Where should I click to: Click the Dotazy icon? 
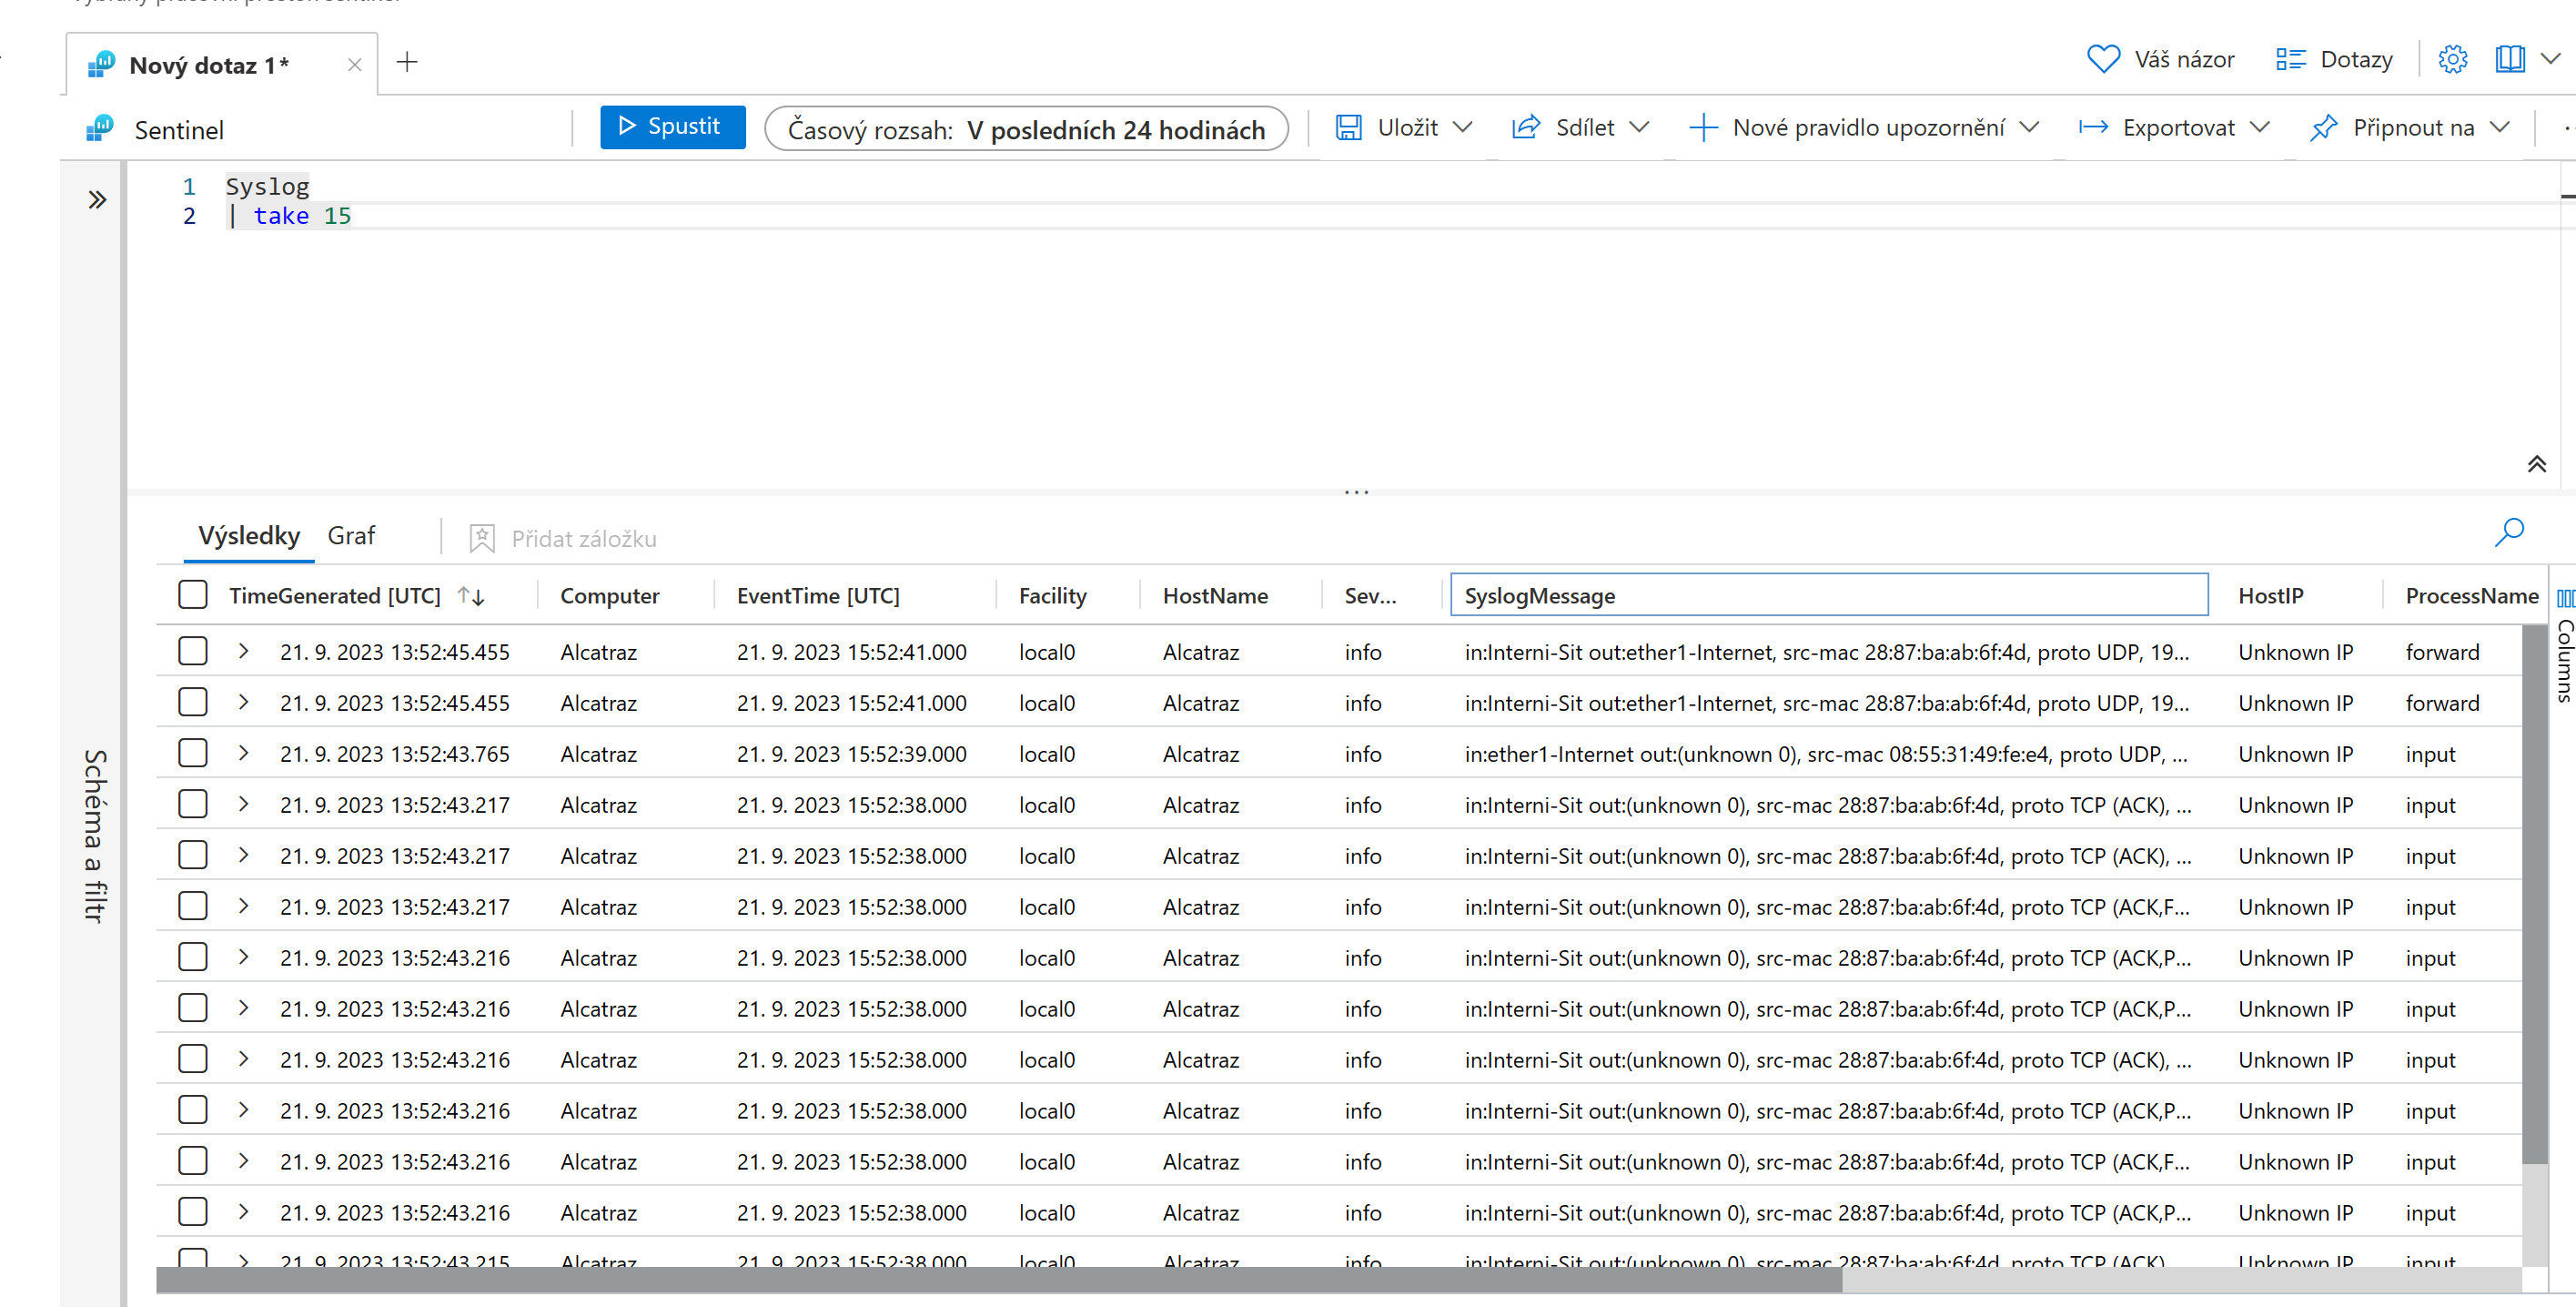click(x=2290, y=58)
